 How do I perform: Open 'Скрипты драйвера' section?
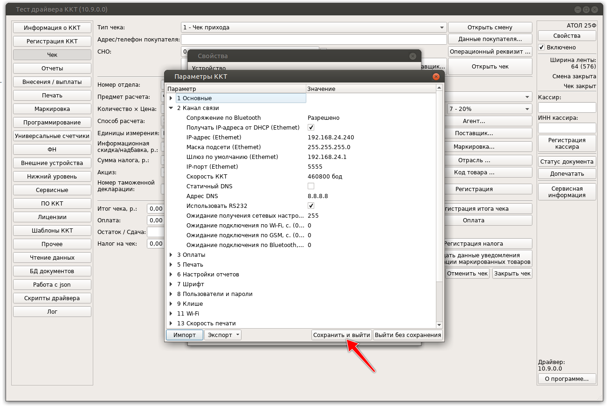(52, 298)
